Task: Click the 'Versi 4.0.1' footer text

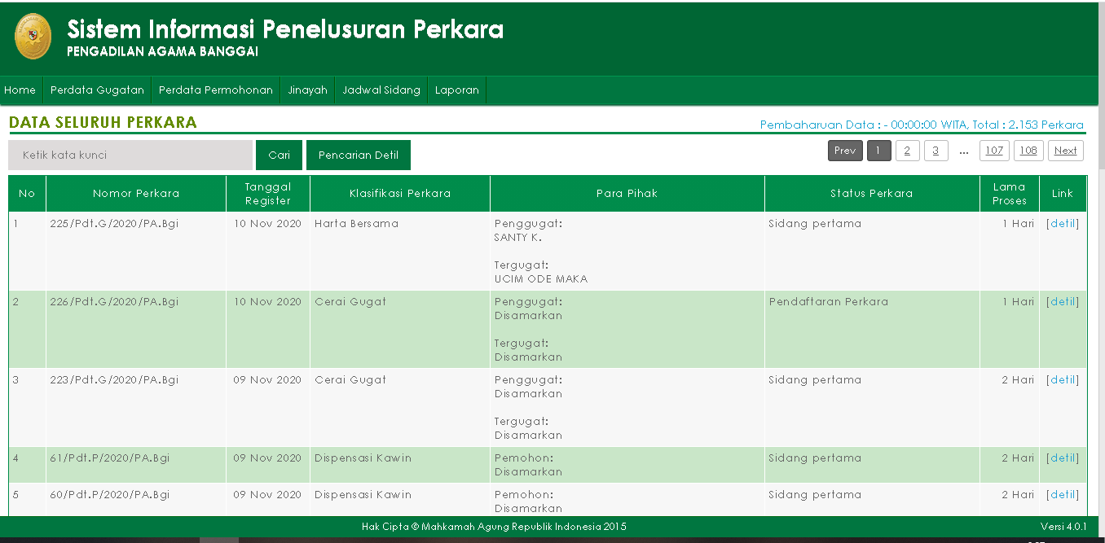Action: point(1063,526)
